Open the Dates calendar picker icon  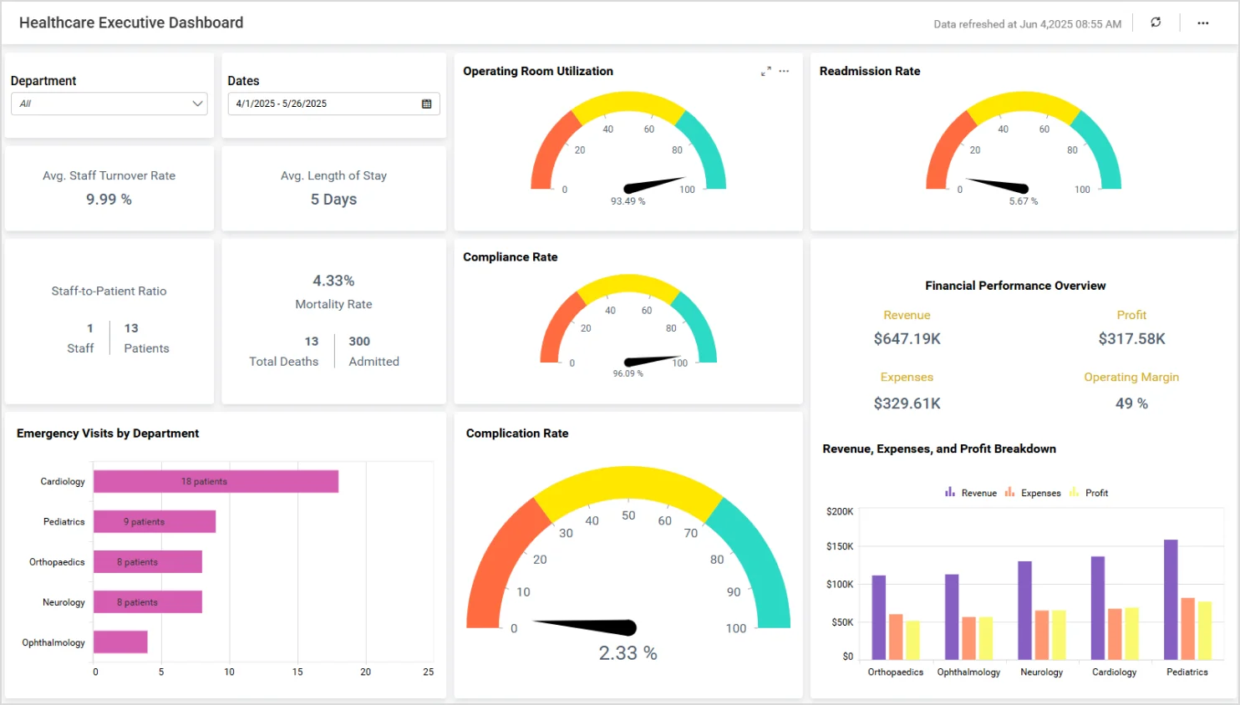427,104
